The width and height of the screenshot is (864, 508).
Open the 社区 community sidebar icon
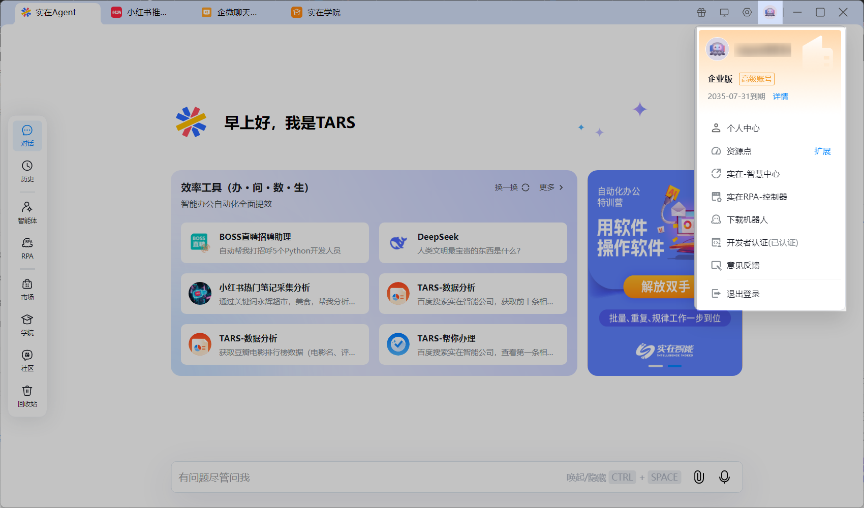click(27, 361)
